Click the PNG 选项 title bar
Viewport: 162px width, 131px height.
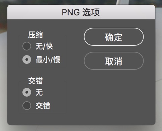pyautogui.click(x=81, y=12)
